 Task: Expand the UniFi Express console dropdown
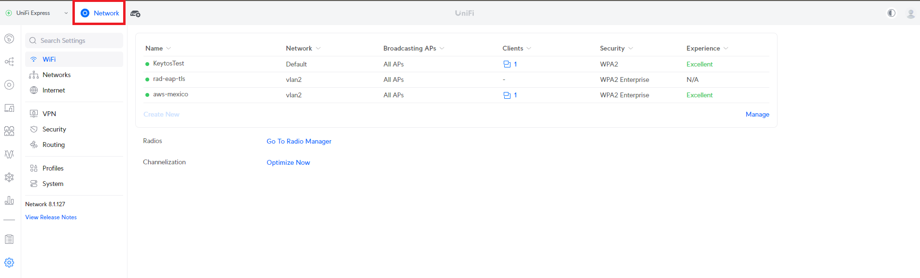point(66,13)
